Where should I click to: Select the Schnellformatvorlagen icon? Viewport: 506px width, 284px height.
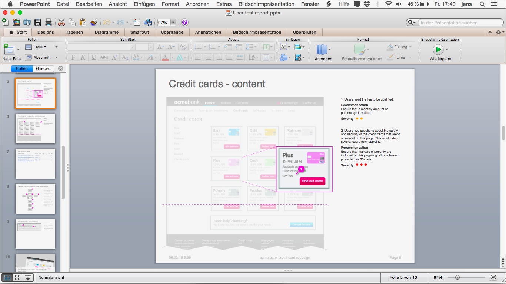pos(361,49)
